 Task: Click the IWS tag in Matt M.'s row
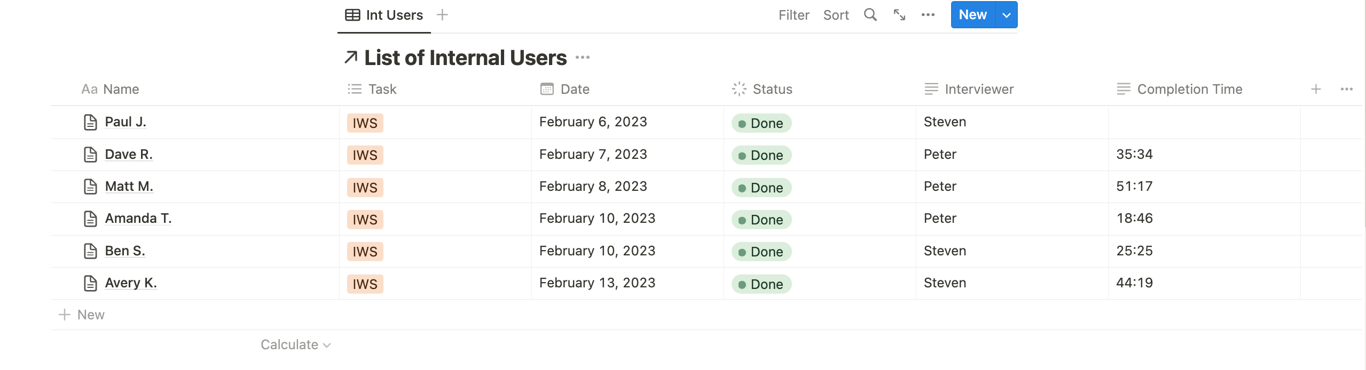pos(365,187)
